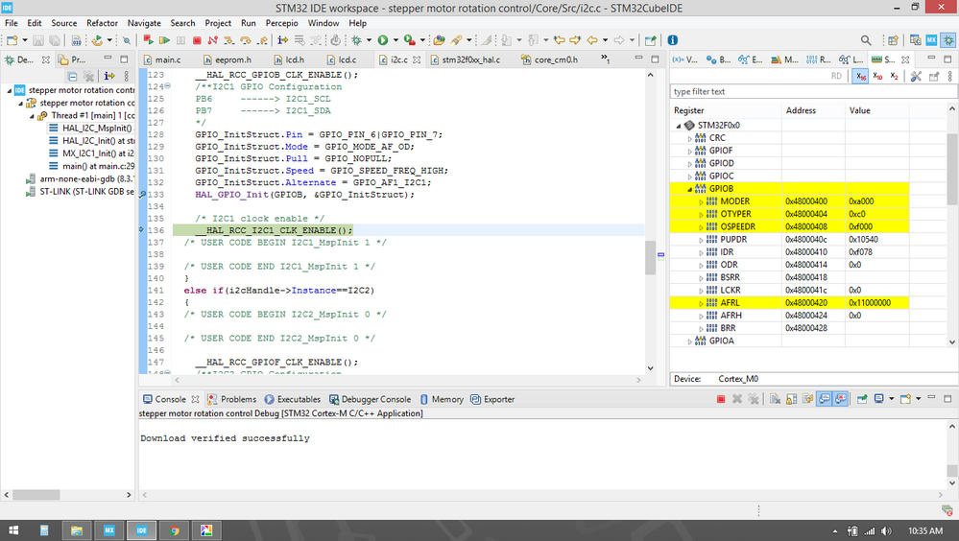959x541 pixels.
Task: Step Into using the toolbar icon
Action: pos(228,40)
